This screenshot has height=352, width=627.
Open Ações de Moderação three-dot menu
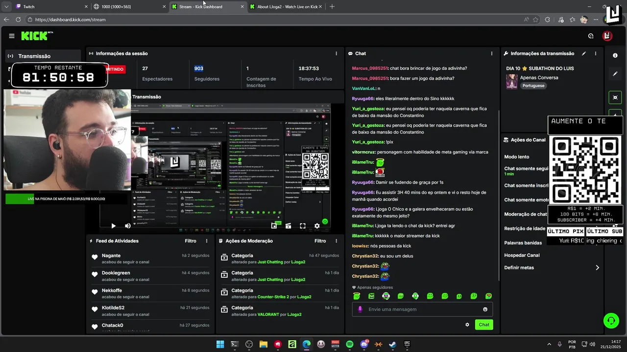pyautogui.click(x=336, y=241)
